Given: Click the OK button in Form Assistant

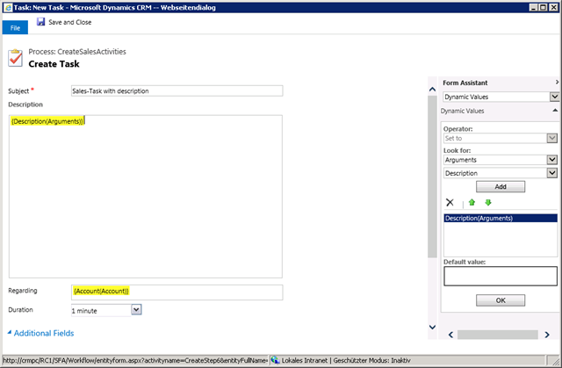Looking at the screenshot, I should tap(501, 300).
